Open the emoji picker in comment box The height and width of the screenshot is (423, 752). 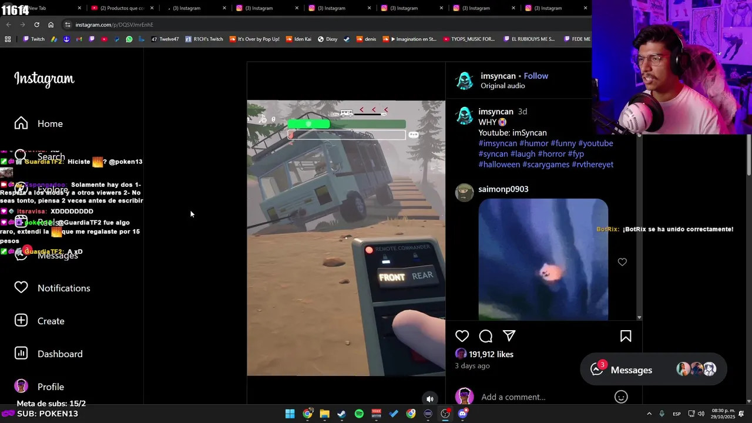pos(621,397)
